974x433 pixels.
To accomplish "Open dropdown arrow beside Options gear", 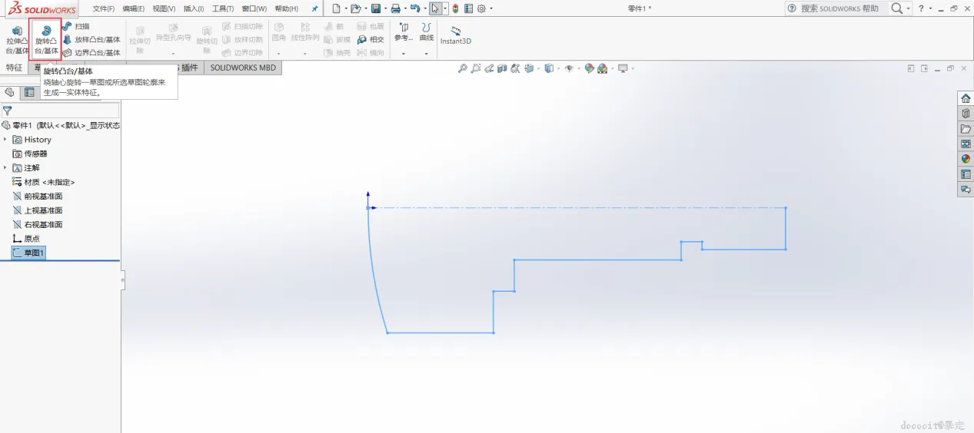I will tap(491, 8).
